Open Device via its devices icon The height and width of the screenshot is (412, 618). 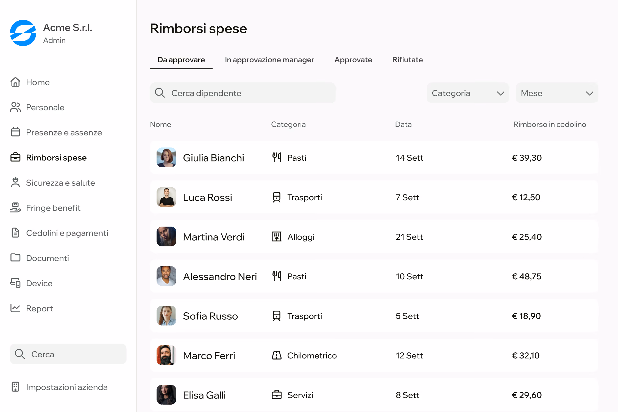pos(15,283)
